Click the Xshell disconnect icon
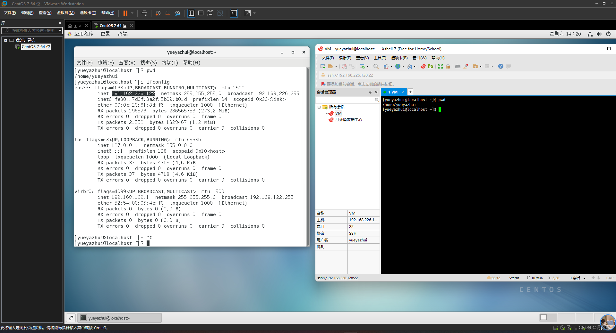This screenshot has height=333, width=616. (x=344, y=66)
